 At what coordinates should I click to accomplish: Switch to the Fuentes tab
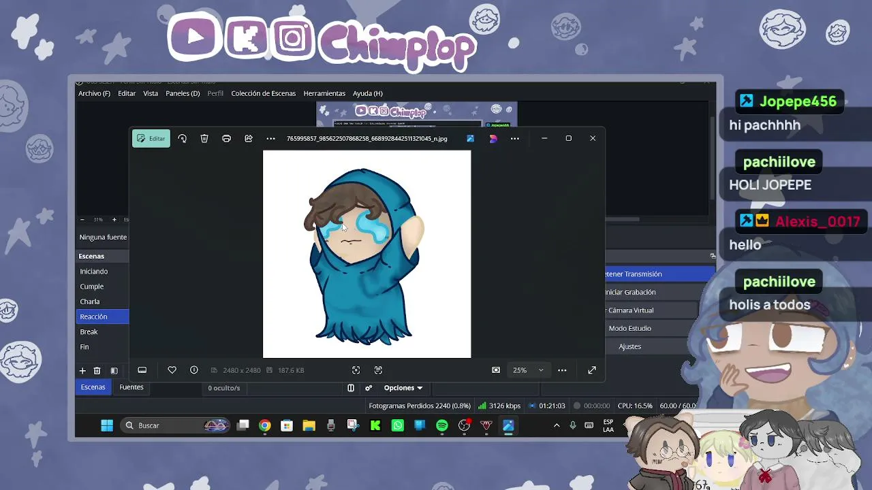[x=131, y=387]
